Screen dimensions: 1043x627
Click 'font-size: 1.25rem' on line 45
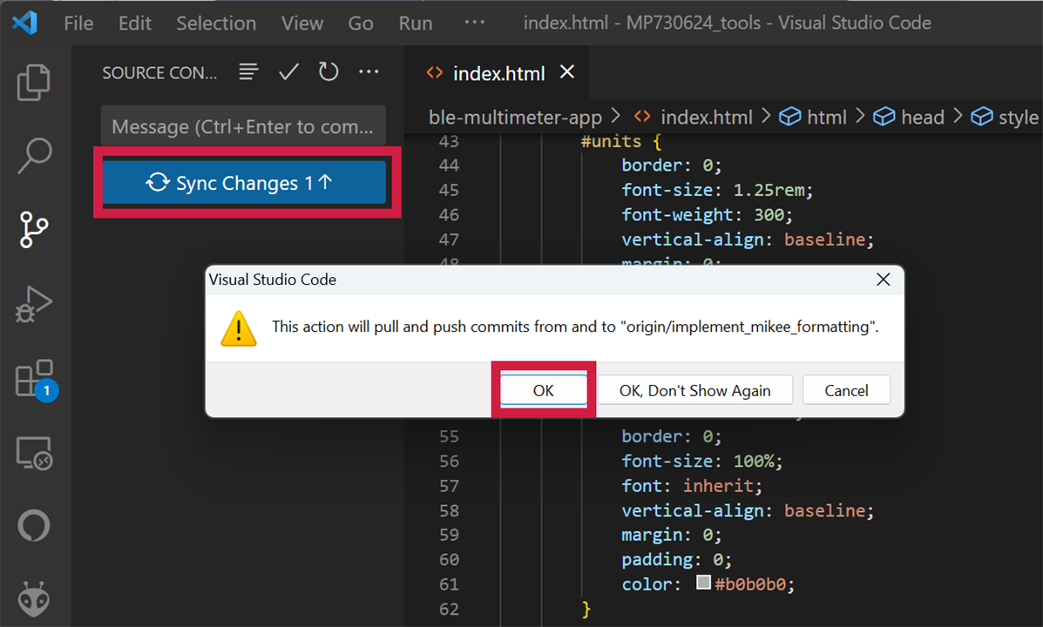point(717,190)
